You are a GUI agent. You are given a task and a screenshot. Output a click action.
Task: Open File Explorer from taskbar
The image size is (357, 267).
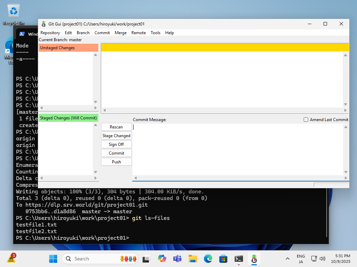point(193,259)
